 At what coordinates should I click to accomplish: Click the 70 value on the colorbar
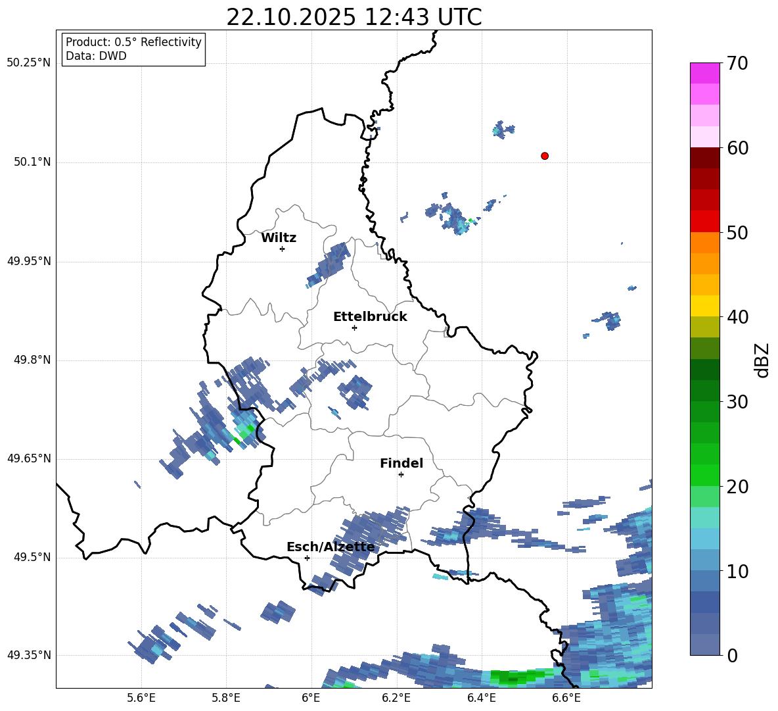tap(737, 63)
